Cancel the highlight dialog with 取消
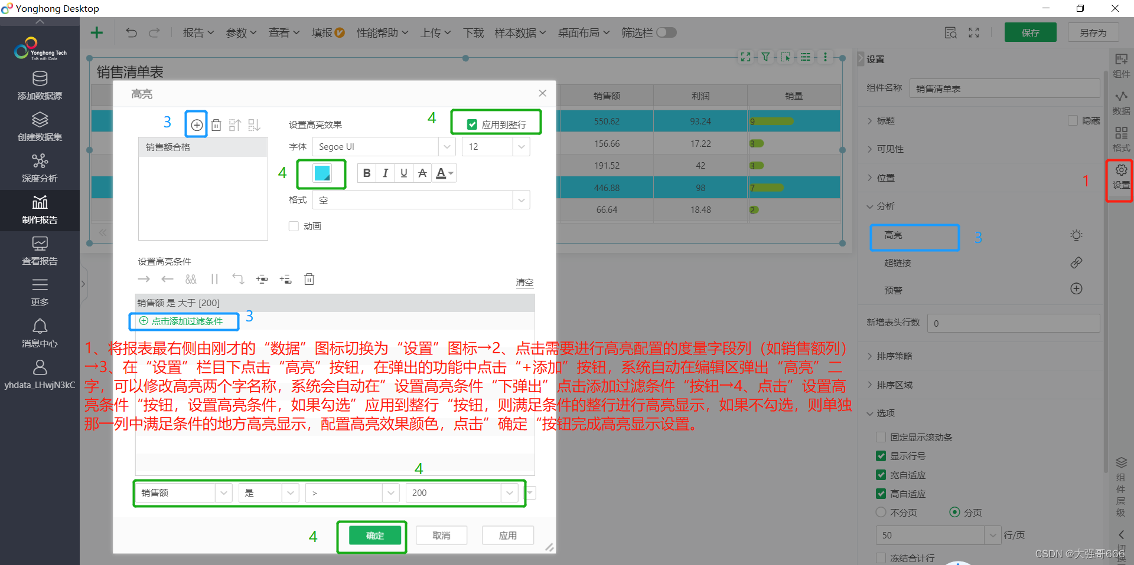The image size is (1134, 565). [441, 536]
